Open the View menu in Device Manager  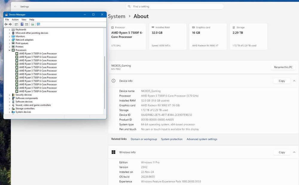[24, 20]
